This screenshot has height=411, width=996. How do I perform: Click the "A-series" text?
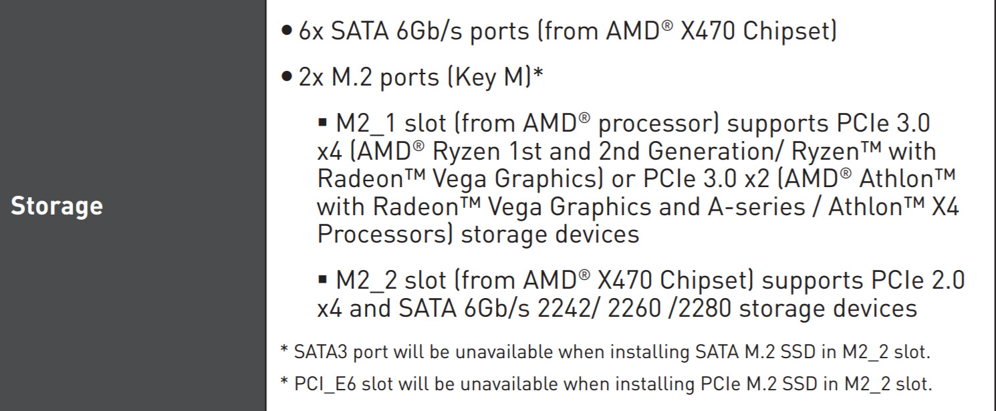point(747,207)
